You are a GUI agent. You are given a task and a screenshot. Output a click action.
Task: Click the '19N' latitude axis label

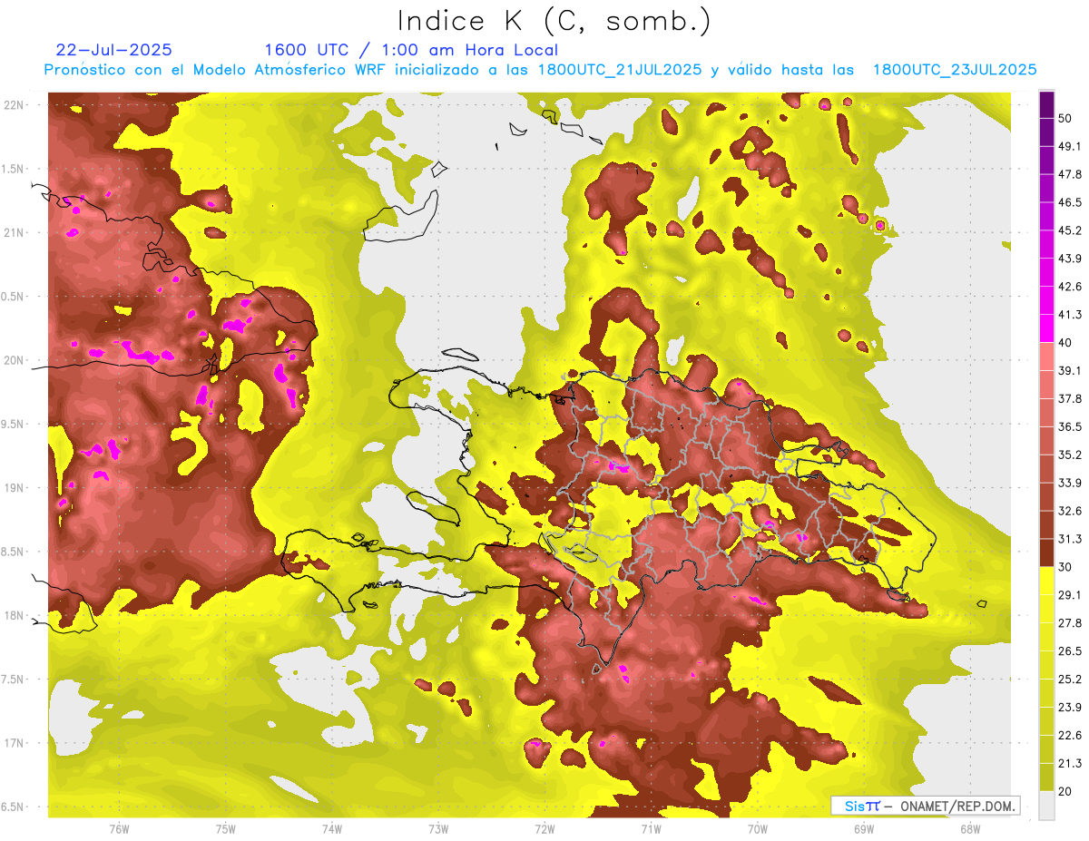pos(14,487)
